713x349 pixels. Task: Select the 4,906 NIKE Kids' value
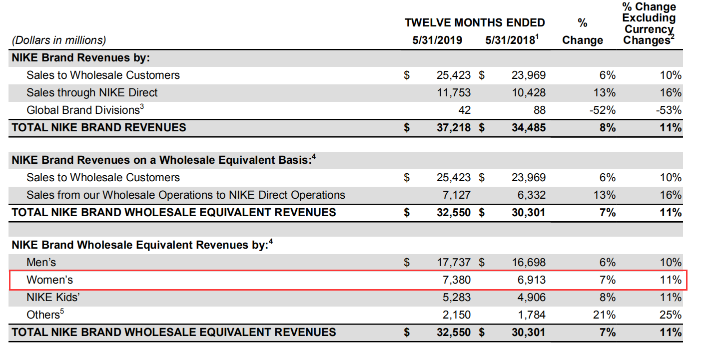click(x=532, y=298)
